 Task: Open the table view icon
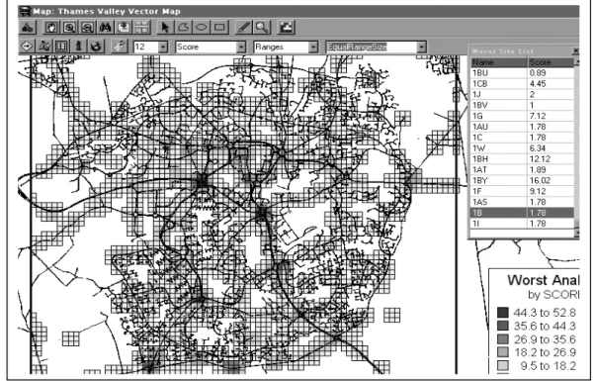click(x=61, y=47)
